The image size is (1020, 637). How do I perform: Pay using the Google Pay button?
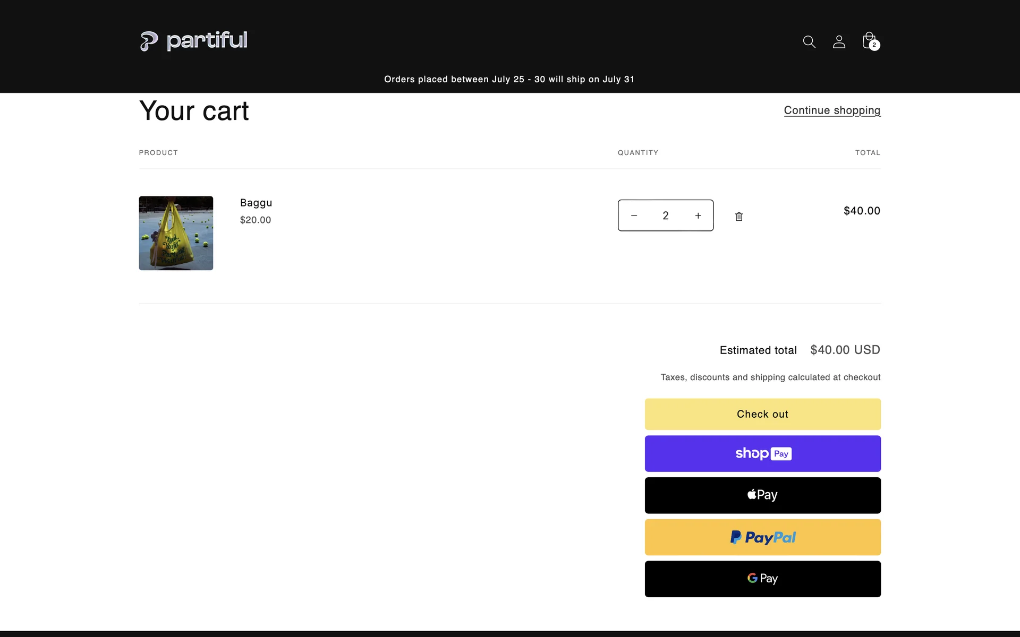[x=762, y=579]
